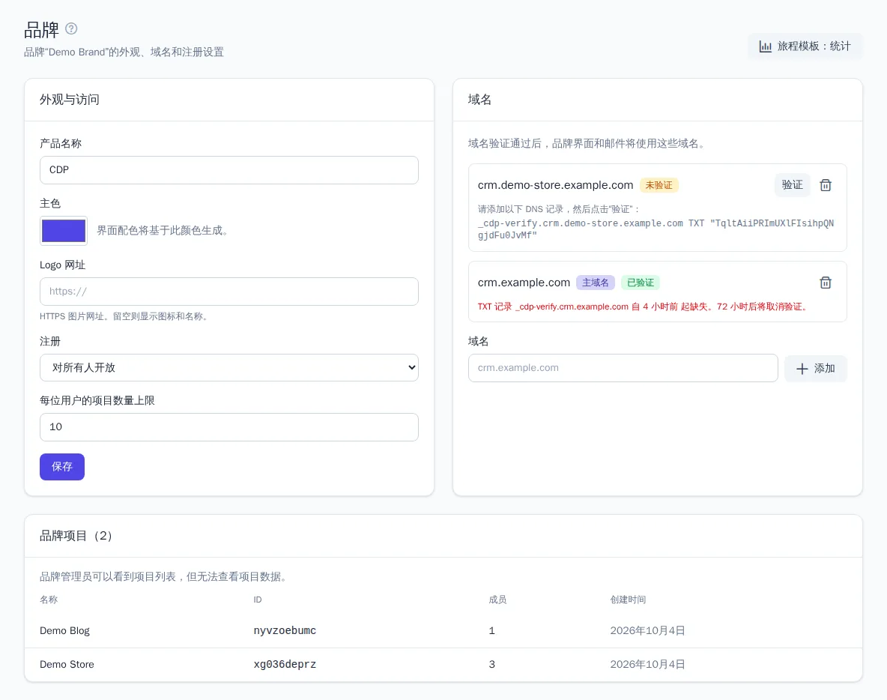
Task: Click the _cdp-verify DNS TXT record text
Action: coord(656,229)
